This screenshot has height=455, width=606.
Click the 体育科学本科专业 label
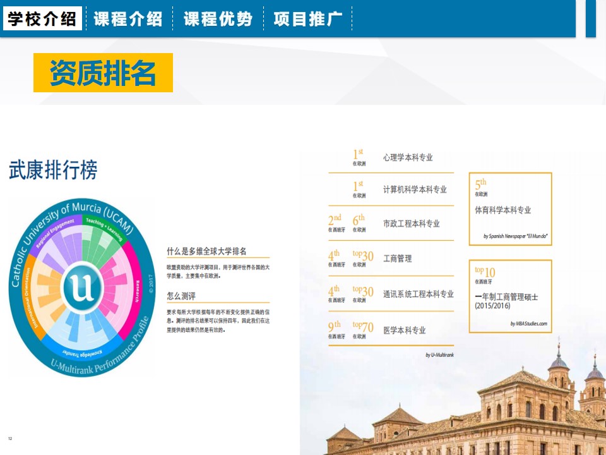coord(503,210)
